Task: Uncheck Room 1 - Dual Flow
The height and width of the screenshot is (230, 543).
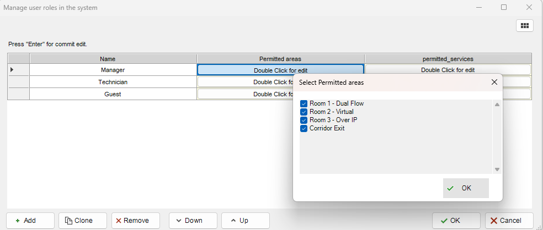Action: [x=304, y=104]
